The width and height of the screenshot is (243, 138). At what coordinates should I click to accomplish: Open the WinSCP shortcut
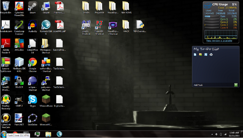coord(19,81)
